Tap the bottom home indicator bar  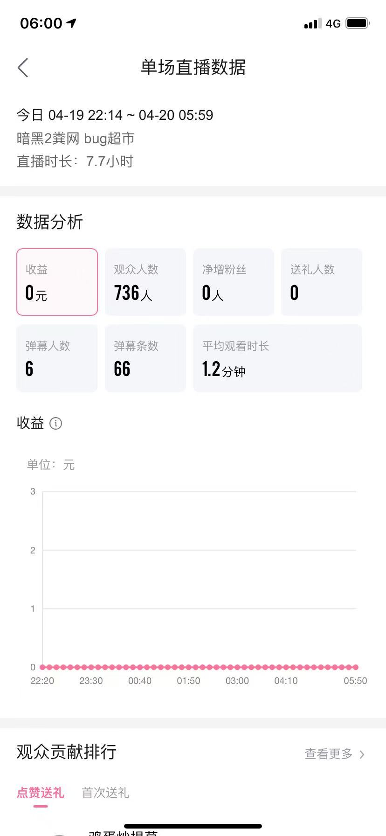[x=193, y=826]
